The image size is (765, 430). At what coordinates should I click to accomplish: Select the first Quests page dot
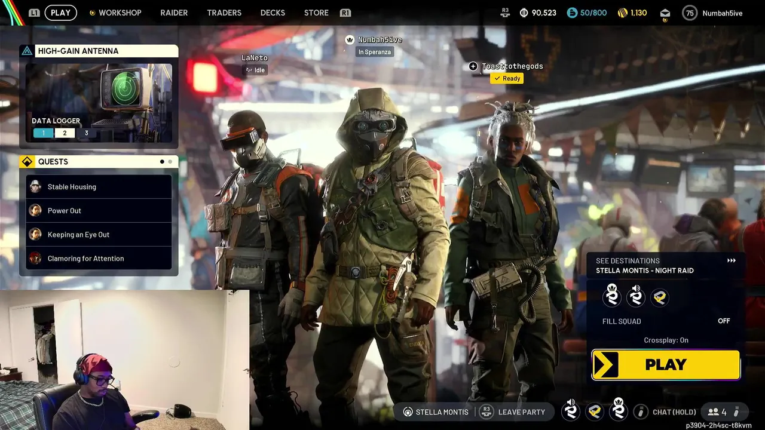(x=162, y=162)
